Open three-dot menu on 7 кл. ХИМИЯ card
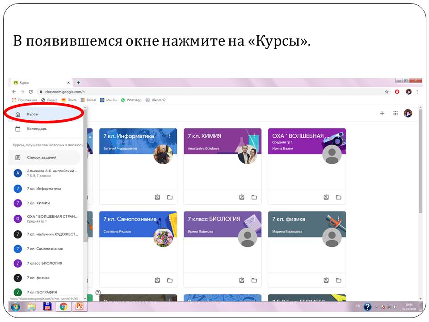 click(x=254, y=136)
